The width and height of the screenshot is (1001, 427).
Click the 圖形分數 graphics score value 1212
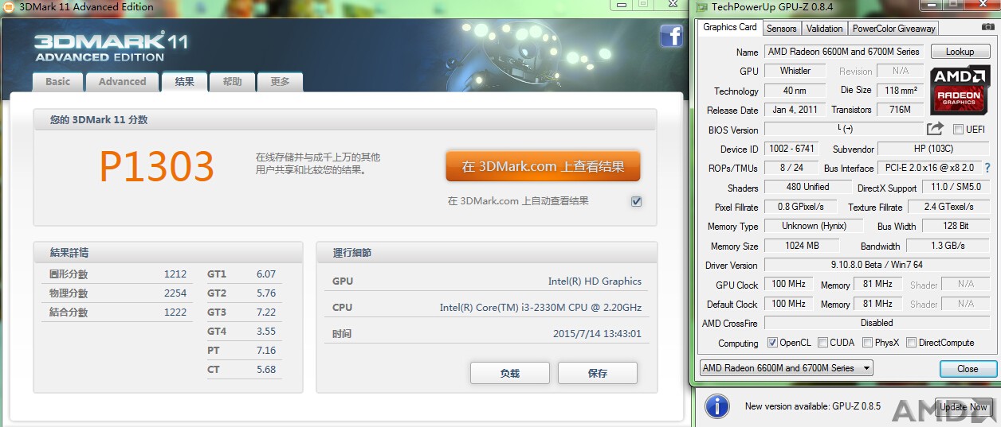175,274
